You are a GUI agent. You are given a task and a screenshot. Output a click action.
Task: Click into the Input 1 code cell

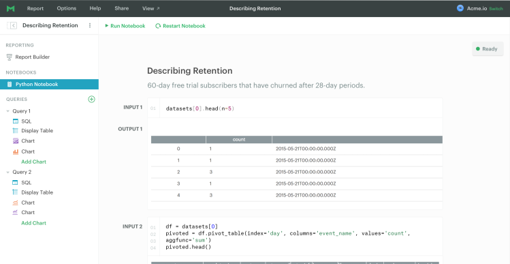[295, 108]
